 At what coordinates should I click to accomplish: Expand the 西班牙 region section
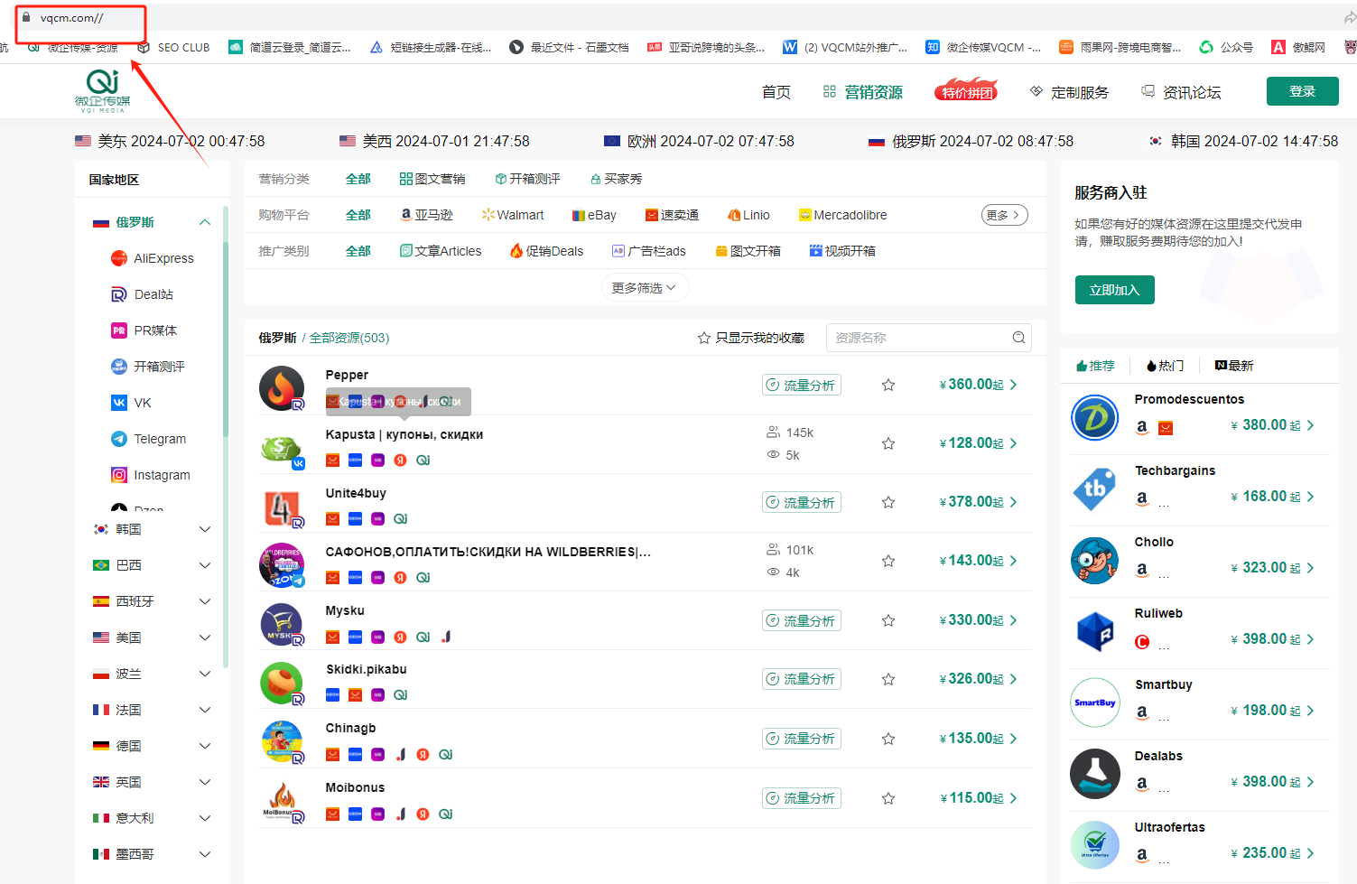point(205,601)
